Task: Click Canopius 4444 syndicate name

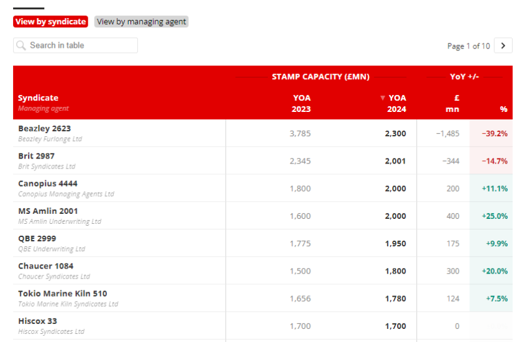Action: click(48, 183)
